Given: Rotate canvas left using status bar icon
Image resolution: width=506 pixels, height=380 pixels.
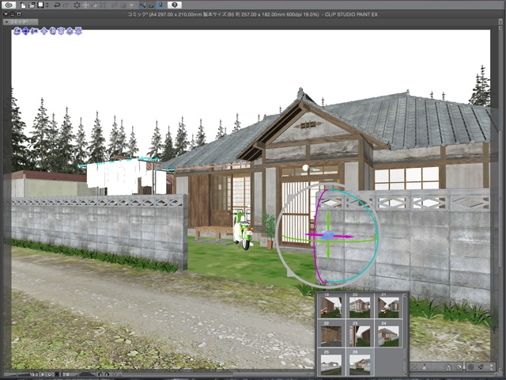Looking at the screenshot, I should (100, 374).
